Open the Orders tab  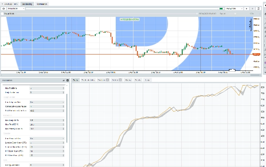117,80
